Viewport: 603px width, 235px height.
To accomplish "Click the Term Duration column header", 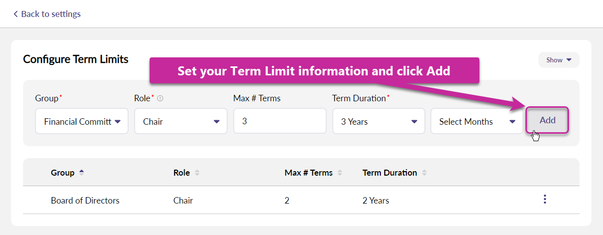I will click(389, 173).
